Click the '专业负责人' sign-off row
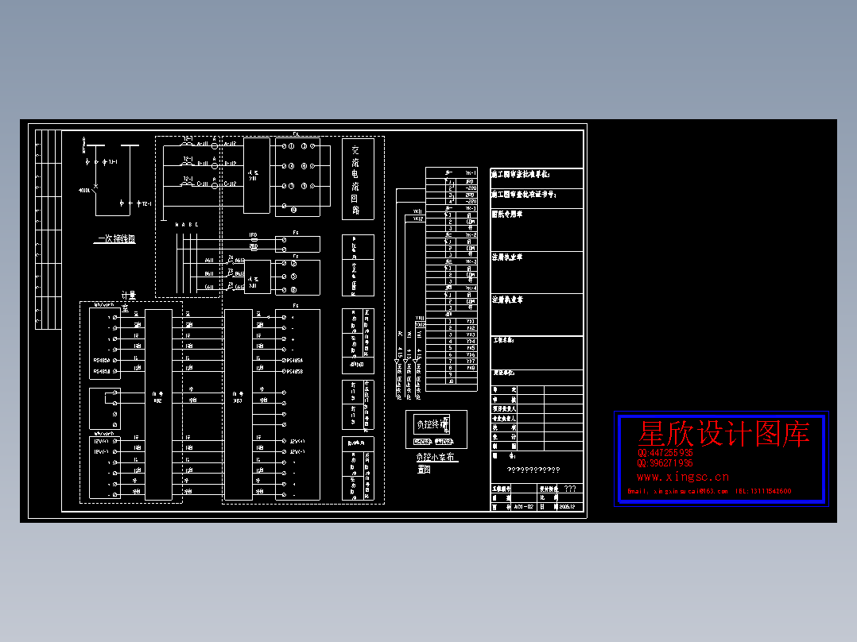 click(x=537, y=418)
